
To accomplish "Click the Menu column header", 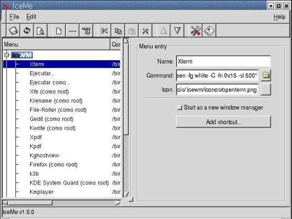I will tap(56, 44).
